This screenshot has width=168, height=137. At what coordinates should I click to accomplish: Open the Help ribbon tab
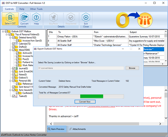22,9
